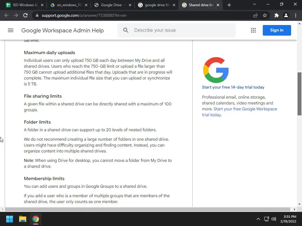Open the clock and date panel
This screenshot has width=302, height=226.
tap(288, 219)
